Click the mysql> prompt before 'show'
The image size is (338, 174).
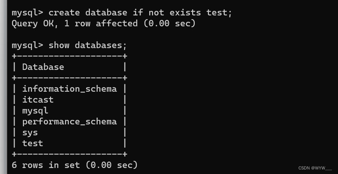27,45
